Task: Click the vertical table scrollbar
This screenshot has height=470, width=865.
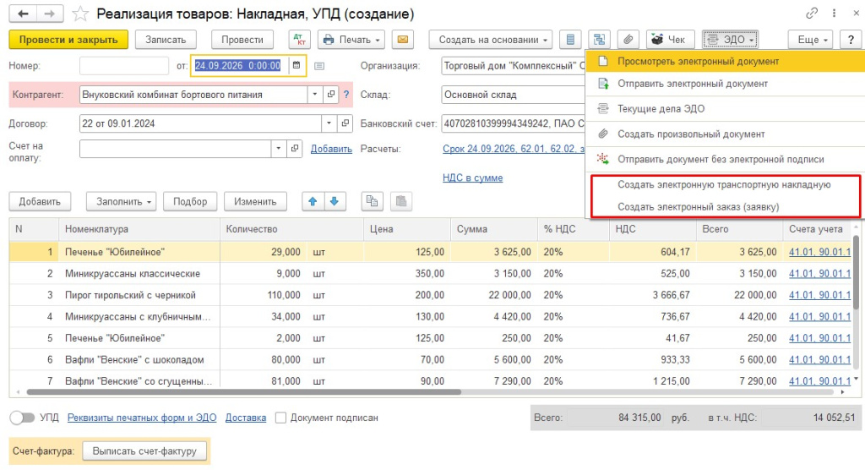Action: point(857,272)
